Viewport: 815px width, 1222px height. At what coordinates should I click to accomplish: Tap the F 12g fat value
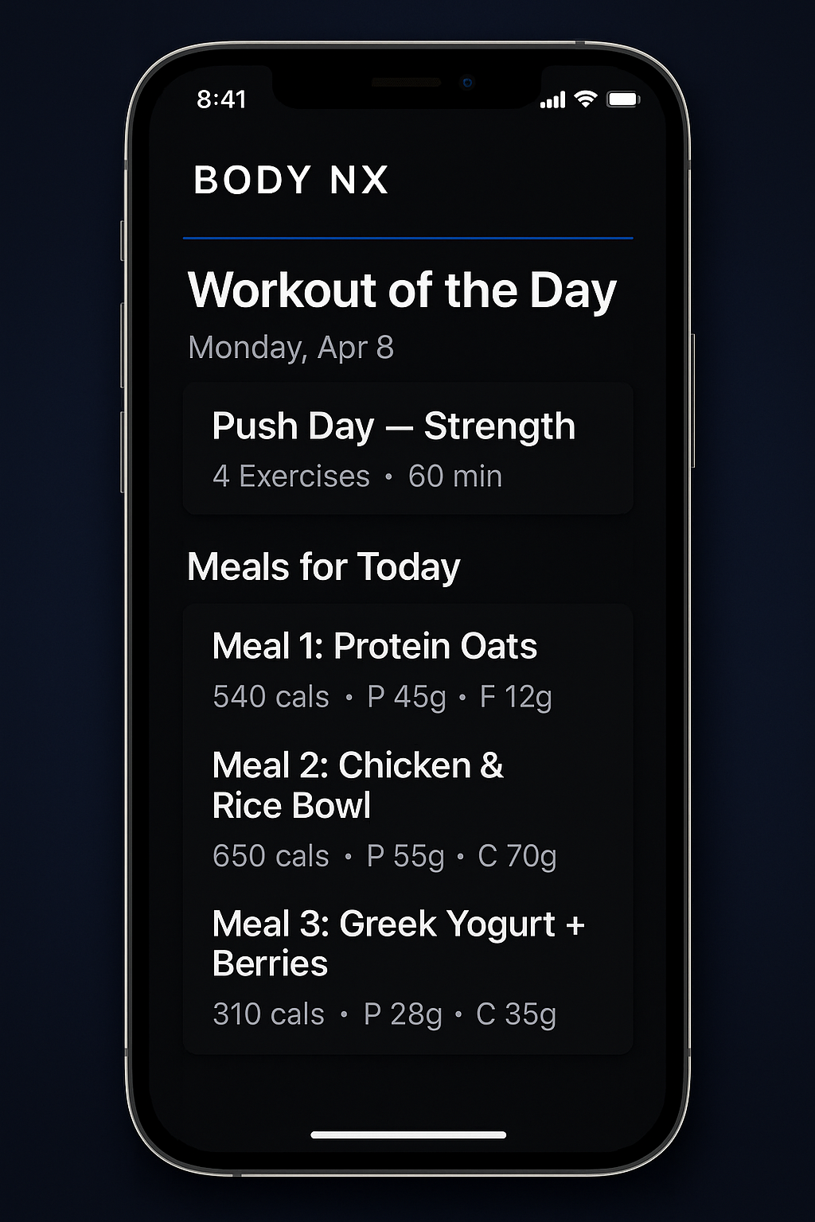tap(515, 697)
